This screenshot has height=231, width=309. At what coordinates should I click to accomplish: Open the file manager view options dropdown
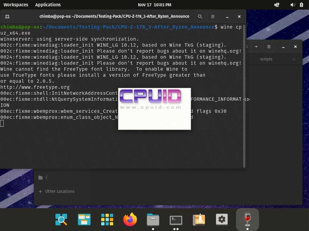256,47
